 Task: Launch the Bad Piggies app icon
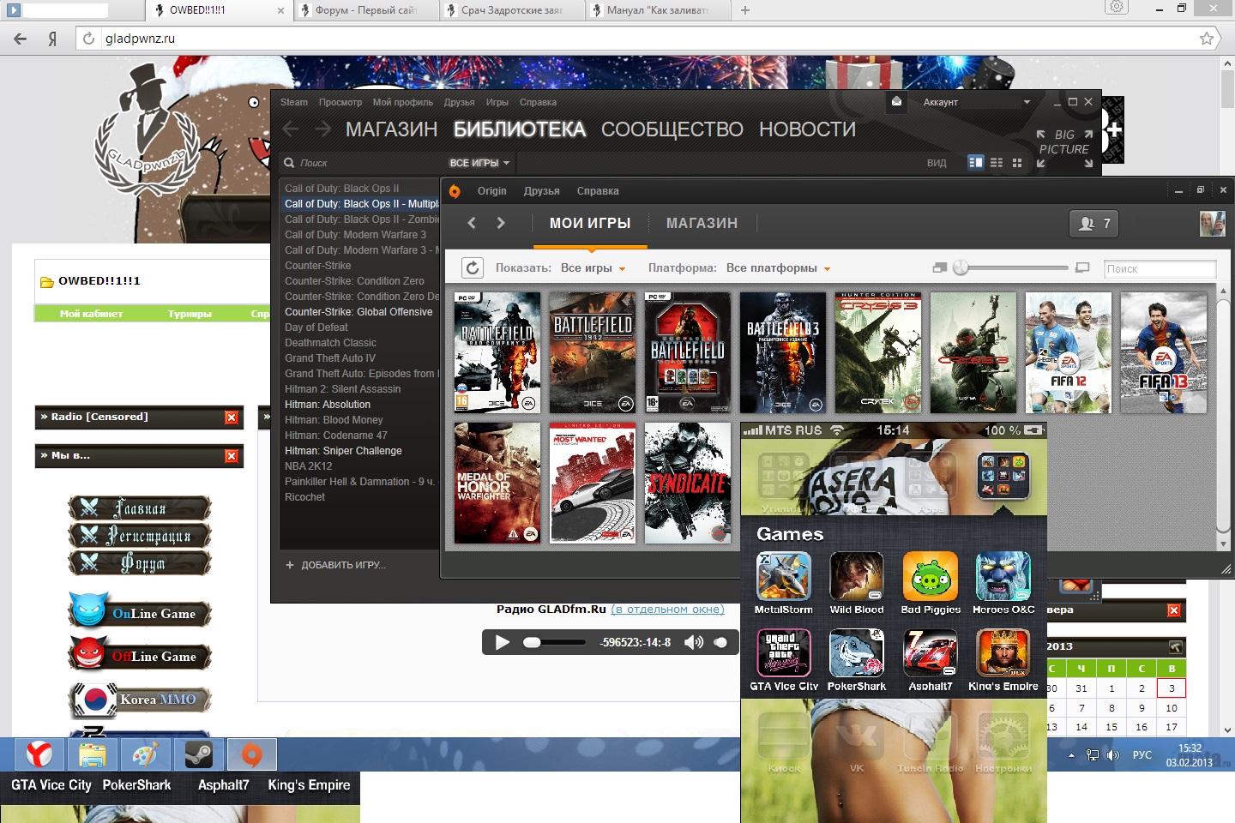(930, 576)
